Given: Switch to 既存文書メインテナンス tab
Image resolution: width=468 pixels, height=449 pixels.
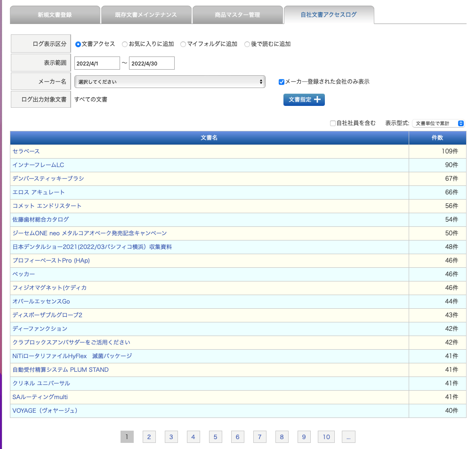Looking at the screenshot, I should pyautogui.click(x=146, y=15).
